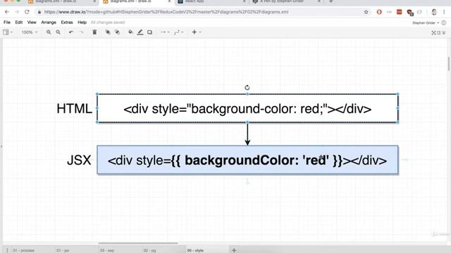
Task: Click the horizontal canvas scrollbar
Action: click(138, 243)
